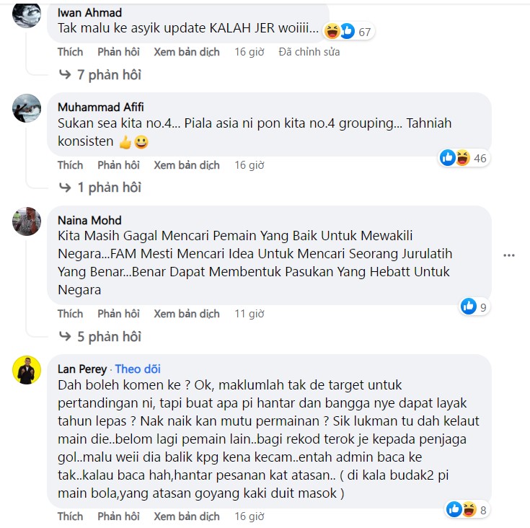Expand the 1 phản hồi reply thread
The height and width of the screenshot is (528, 530).
(x=100, y=188)
